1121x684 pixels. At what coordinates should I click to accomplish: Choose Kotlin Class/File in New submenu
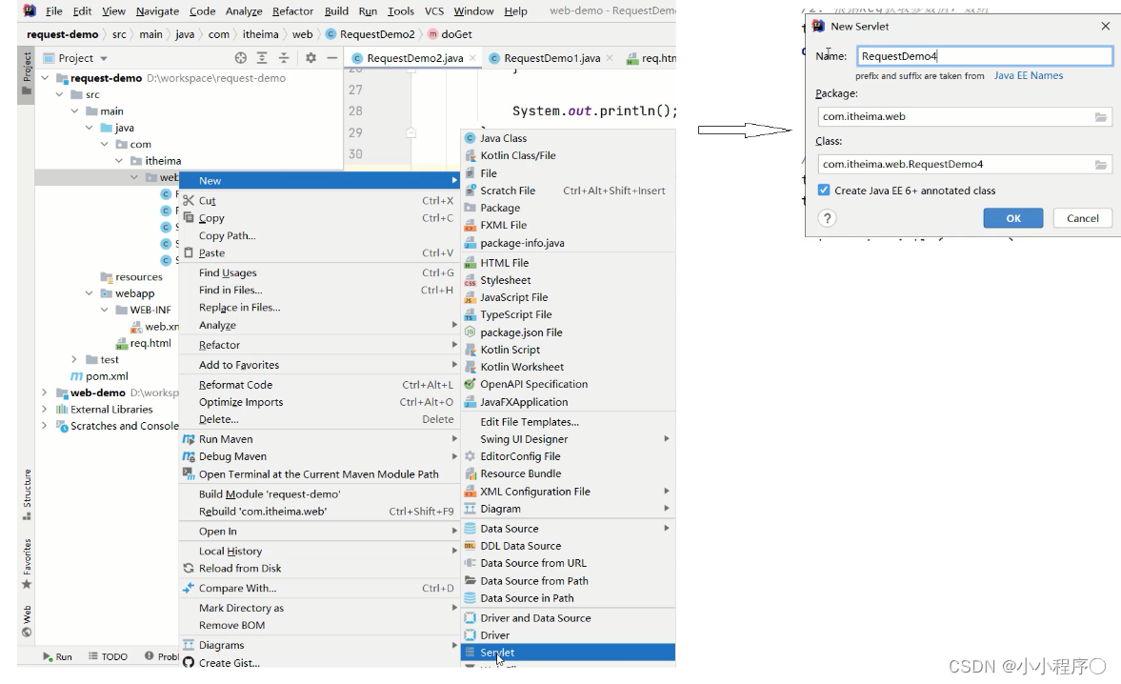[x=569, y=155]
